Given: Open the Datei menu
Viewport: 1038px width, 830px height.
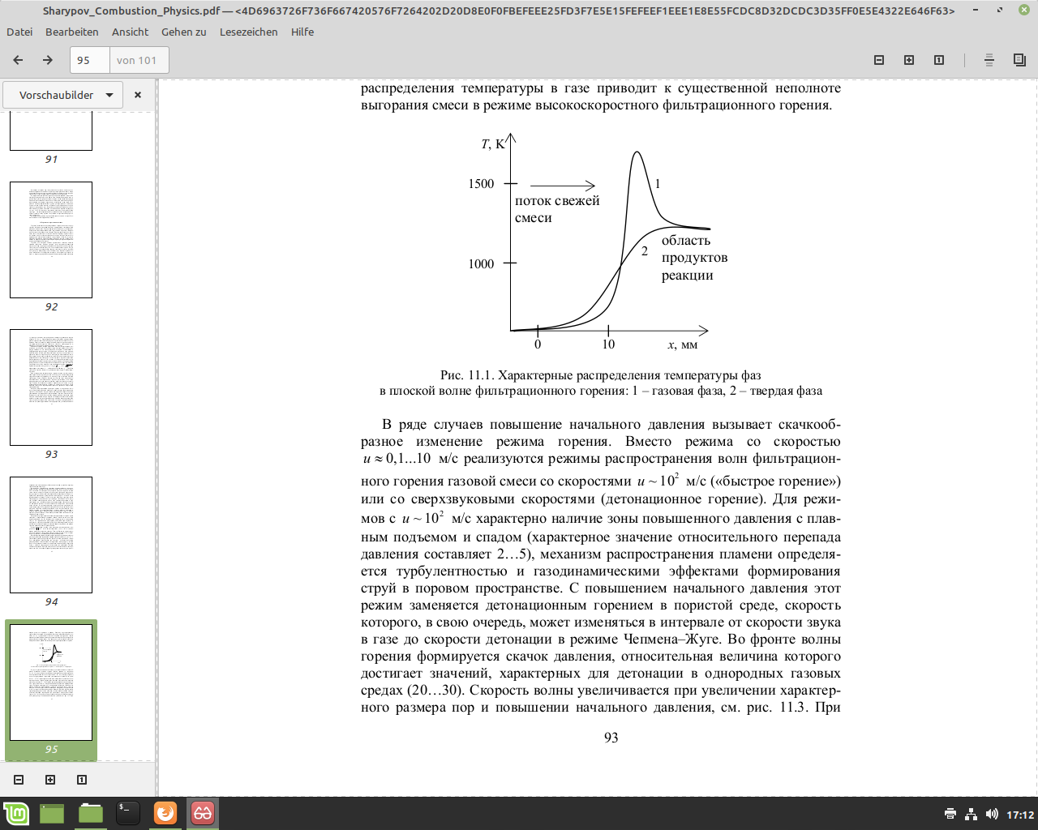Looking at the screenshot, I should (19, 32).
